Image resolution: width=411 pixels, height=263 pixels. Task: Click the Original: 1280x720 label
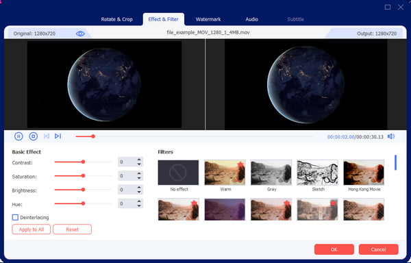point(34,34)
